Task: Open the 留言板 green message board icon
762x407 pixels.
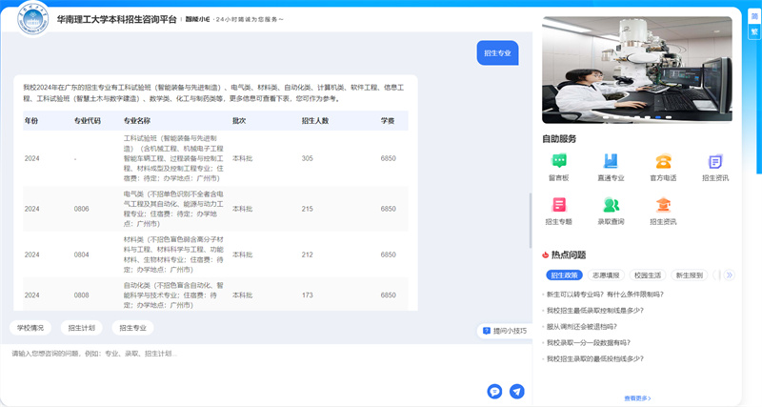Action: [x=559, y=161]
